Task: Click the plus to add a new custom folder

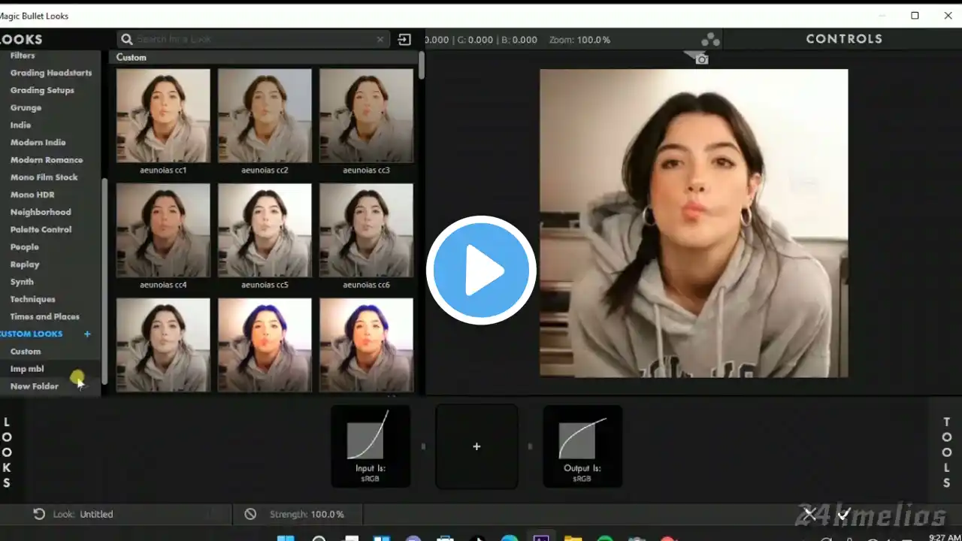Action: point(86,334)
